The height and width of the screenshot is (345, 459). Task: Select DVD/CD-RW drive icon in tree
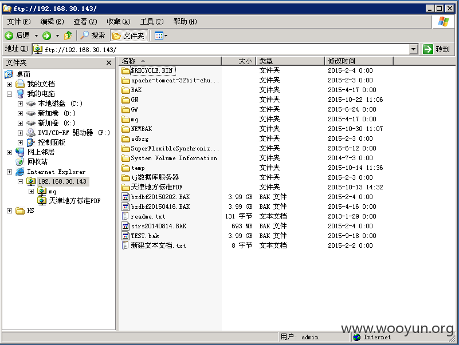coord(31,133)
